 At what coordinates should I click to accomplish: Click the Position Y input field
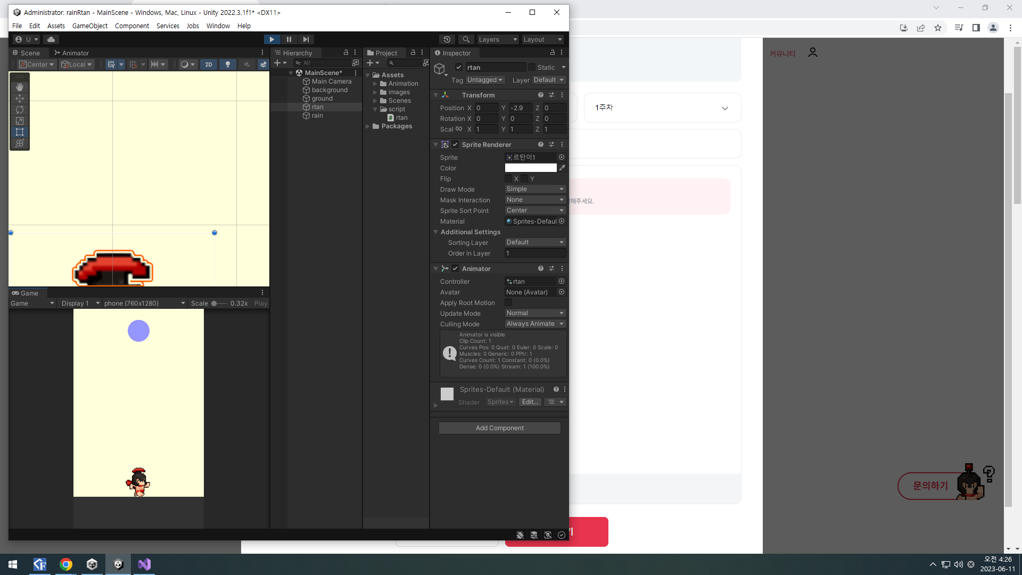[x=521, y=108]
